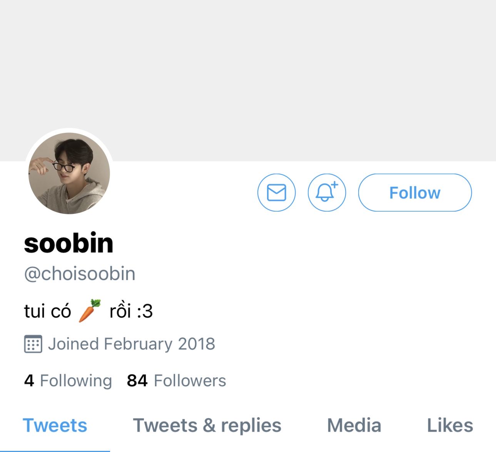Click the following count number 4
This screenshot has width=496, height=452.
tap(29, 381)
